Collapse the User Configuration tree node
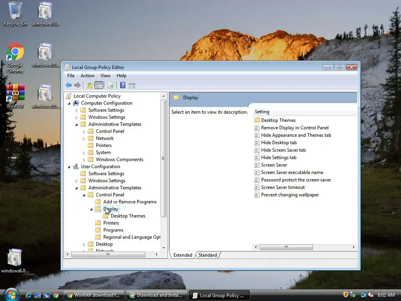The width and height of the screenshot is (401, 301). coord(69,167)
